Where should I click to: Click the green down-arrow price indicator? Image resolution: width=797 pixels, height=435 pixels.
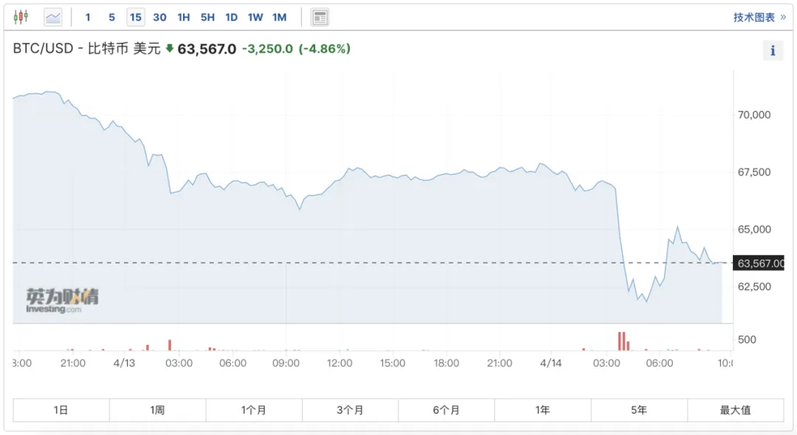[x=170, y=49]
